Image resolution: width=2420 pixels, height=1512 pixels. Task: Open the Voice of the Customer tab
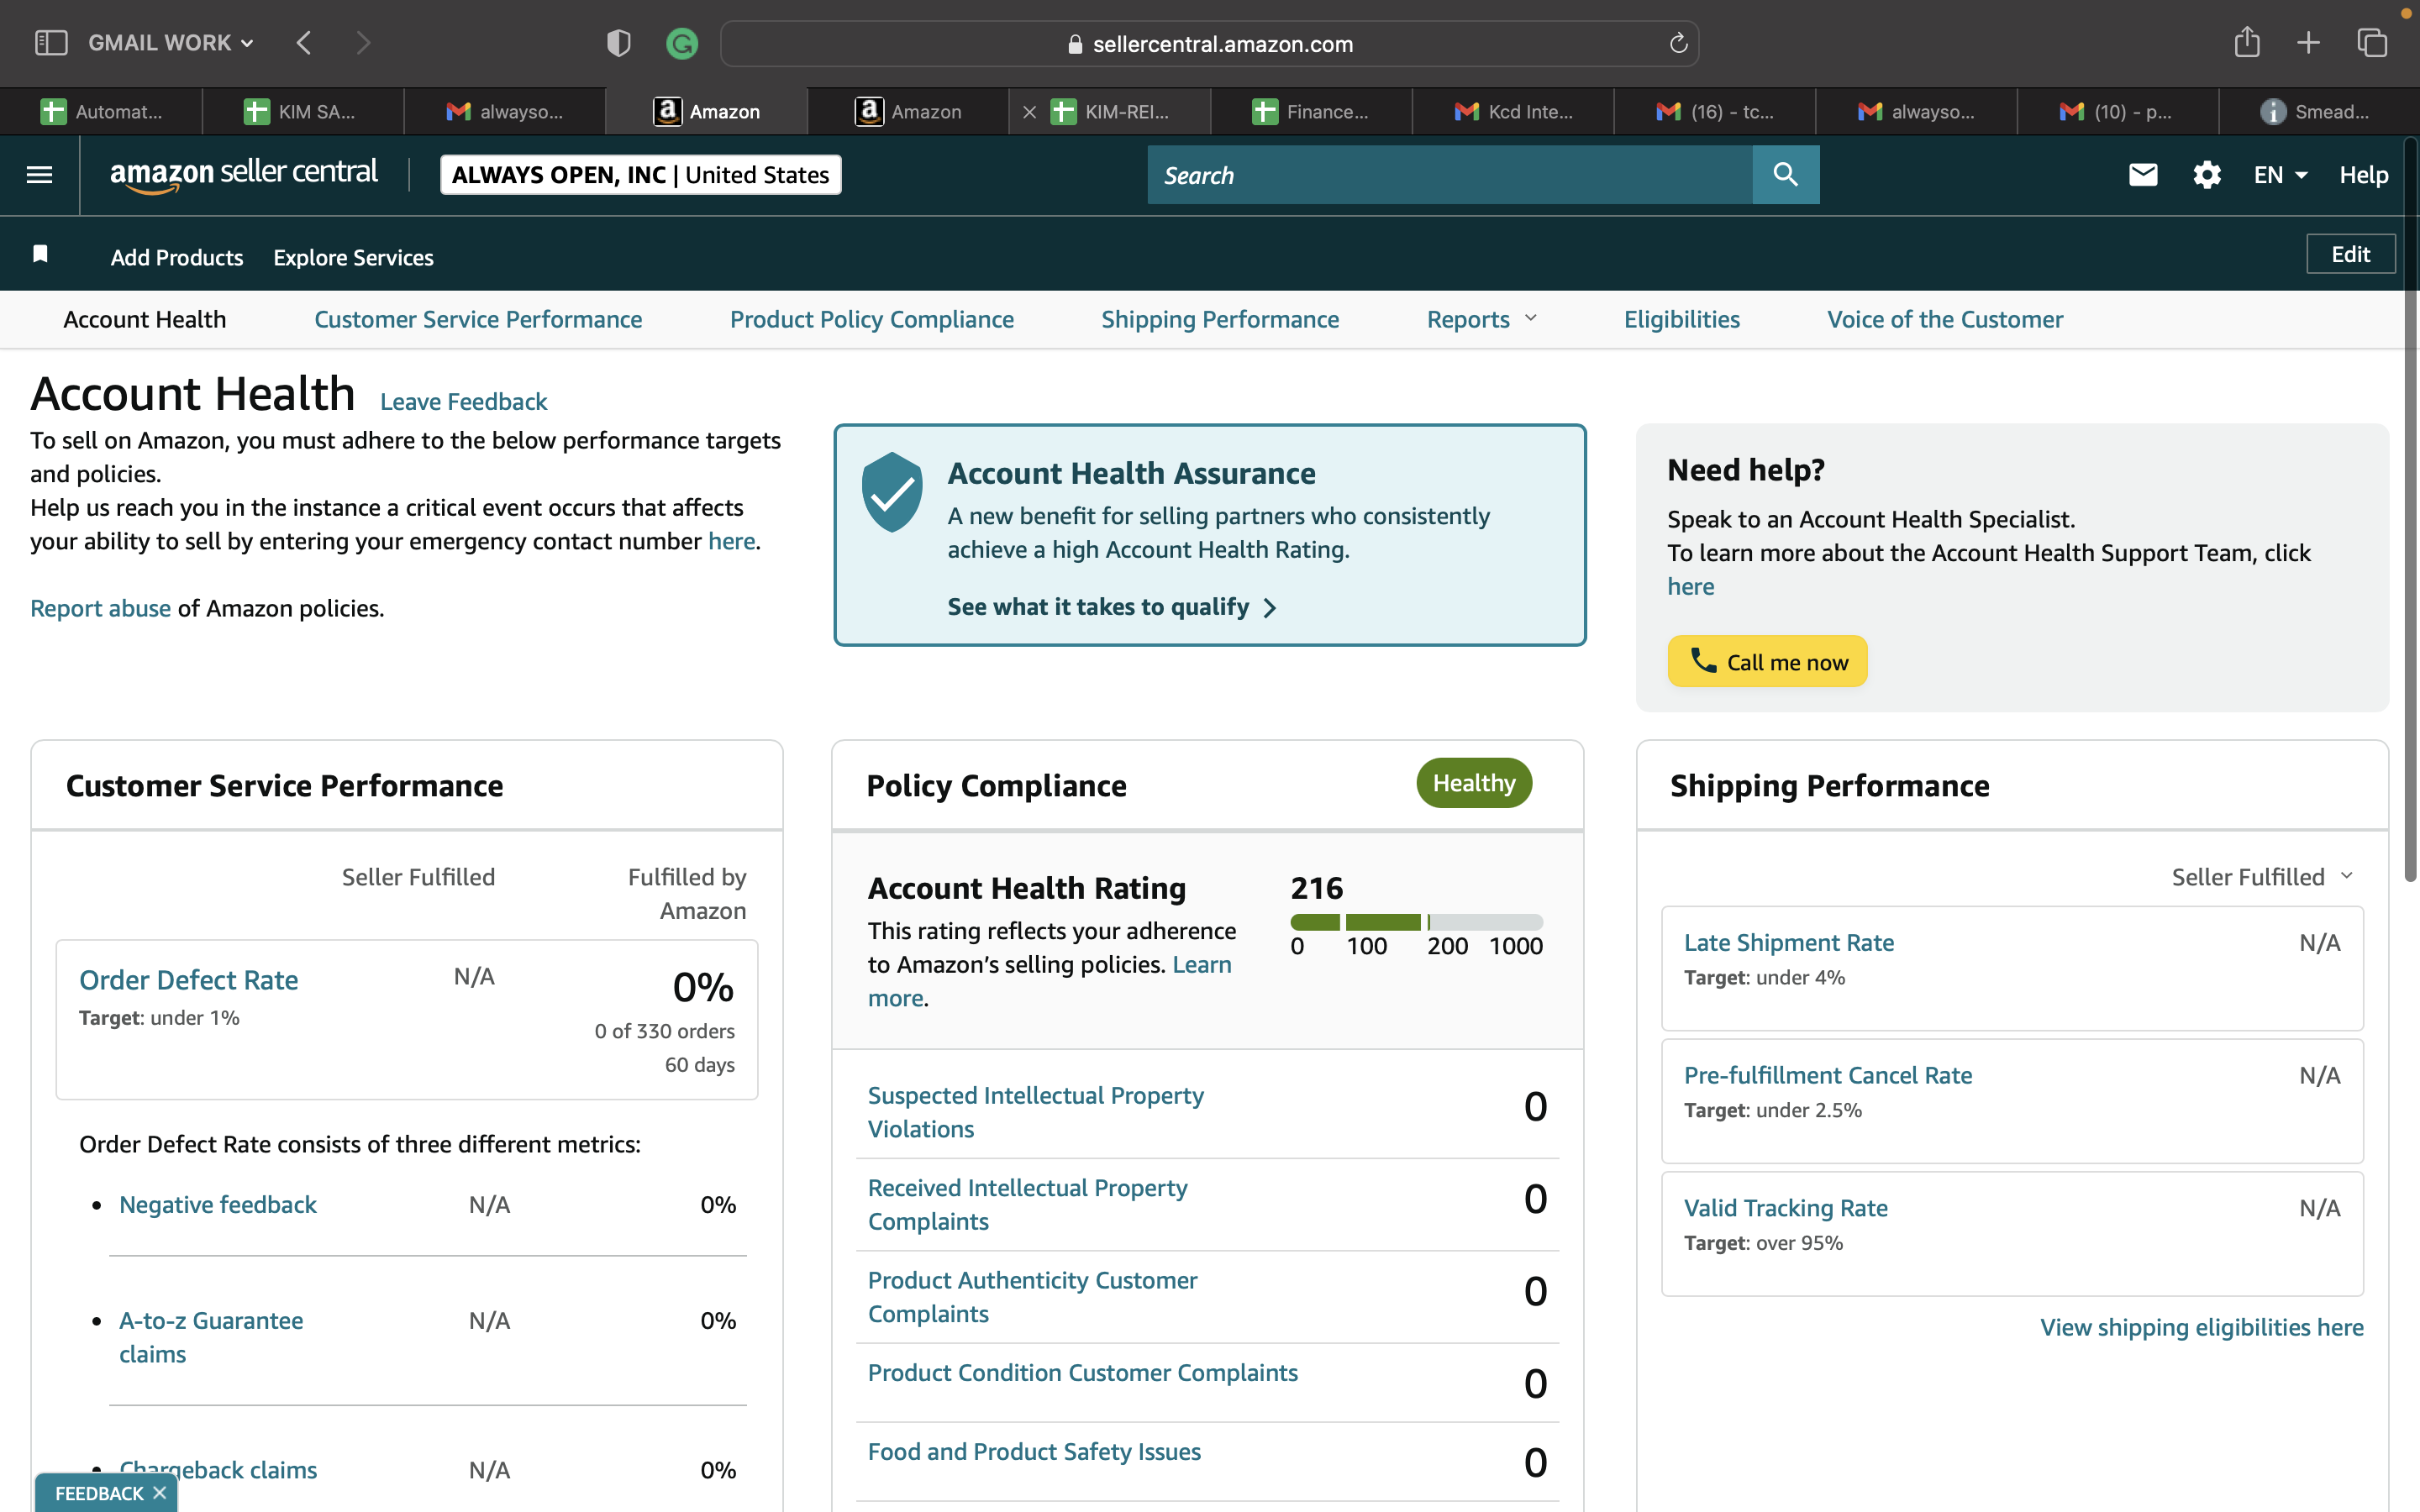click(1945, 319)
